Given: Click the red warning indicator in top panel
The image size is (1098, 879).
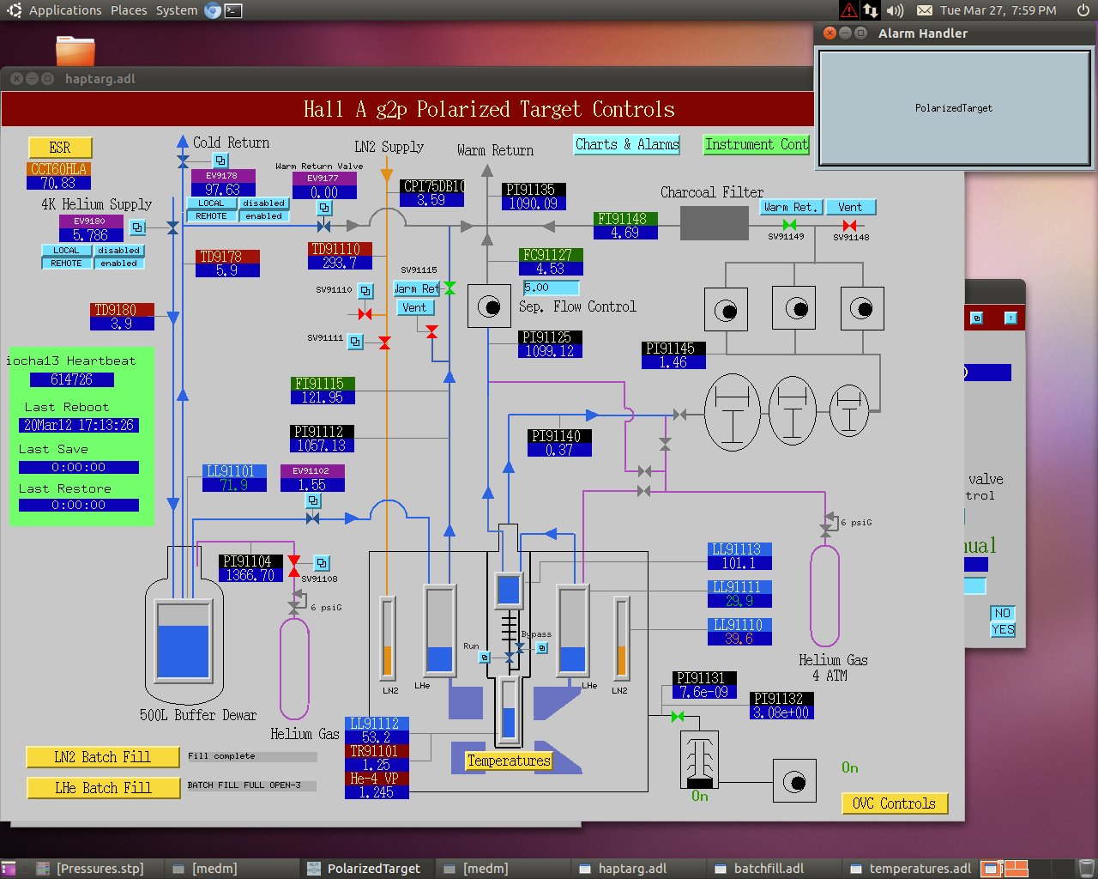Looking at the screenshot, I should 848,10.
